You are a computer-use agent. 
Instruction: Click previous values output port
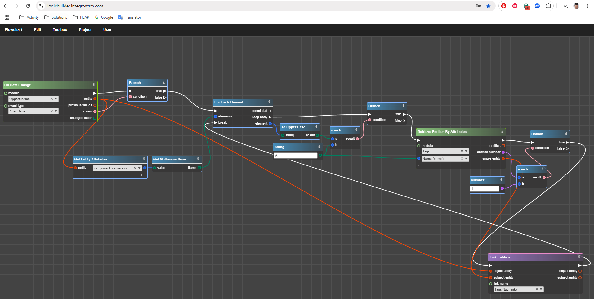(x=95, y=105)
